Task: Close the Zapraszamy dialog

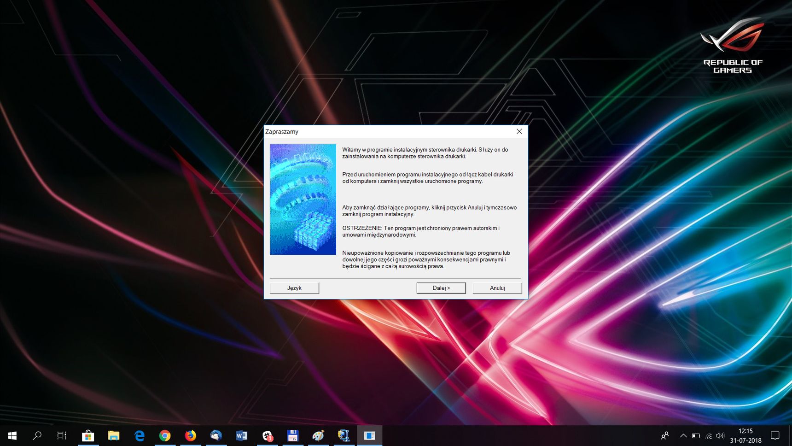Action: point(519,131)
